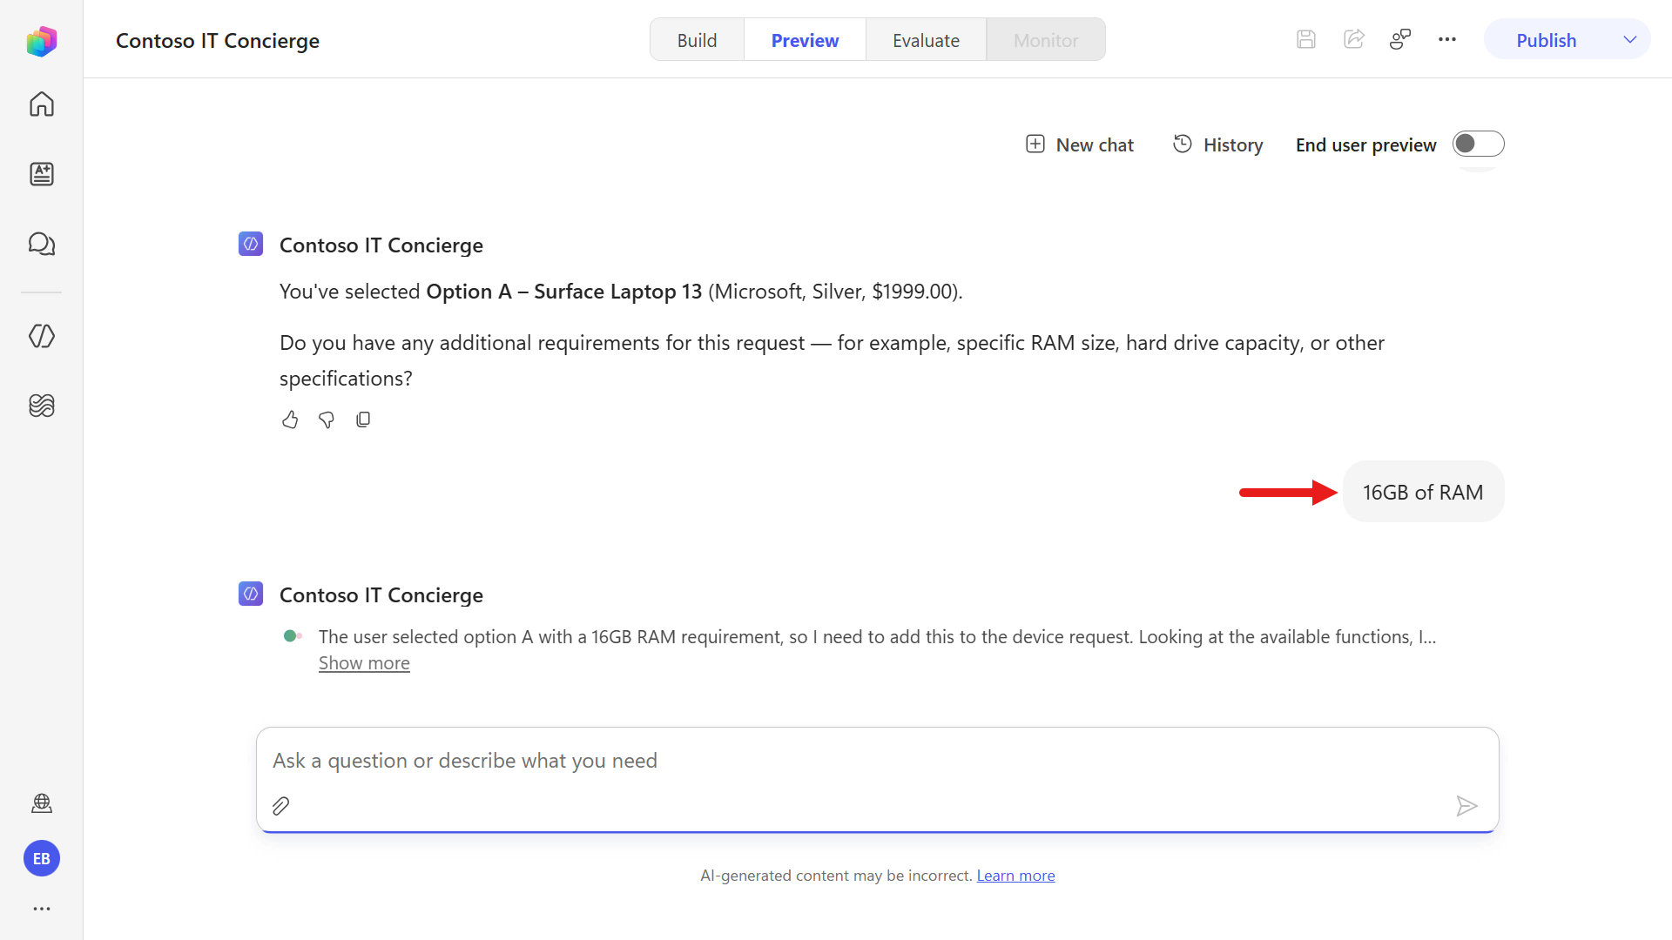
Task: Click the share icon in top toolbar
Action: pyautogui.click(x=1353, y=39)
